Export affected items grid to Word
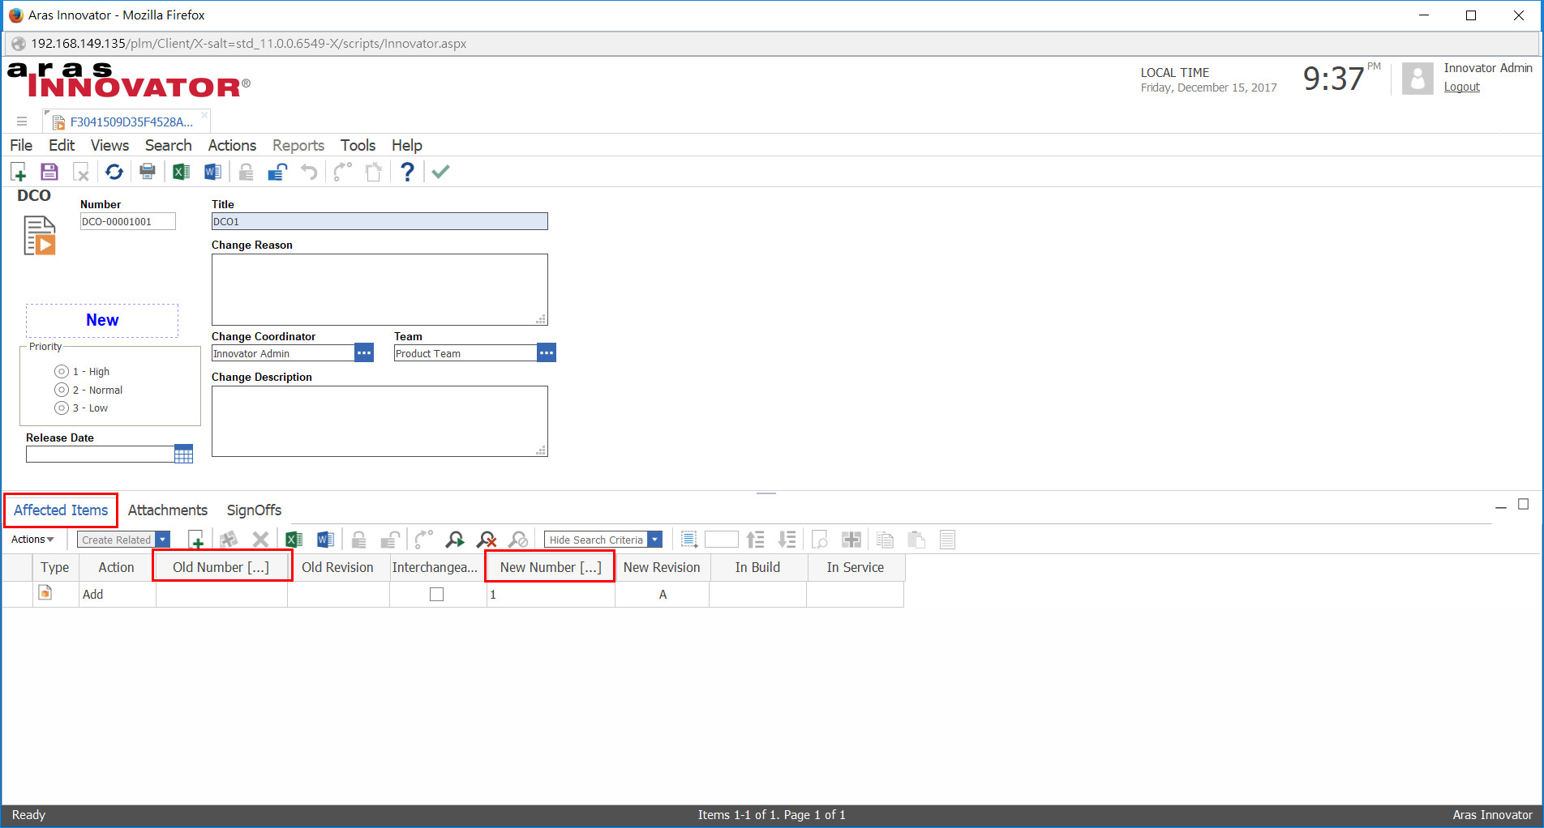1544x828 pixels. click(325, 540)
